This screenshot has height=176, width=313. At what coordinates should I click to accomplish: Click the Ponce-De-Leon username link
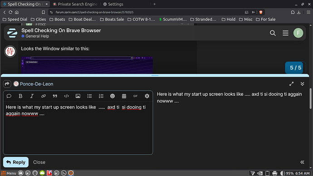click(x=37, y=84)
